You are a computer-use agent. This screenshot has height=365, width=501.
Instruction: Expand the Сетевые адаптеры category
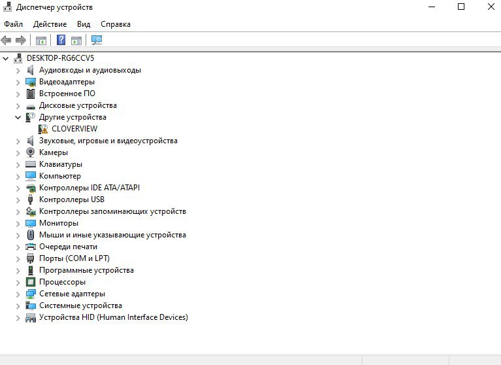tap(18, 294)
